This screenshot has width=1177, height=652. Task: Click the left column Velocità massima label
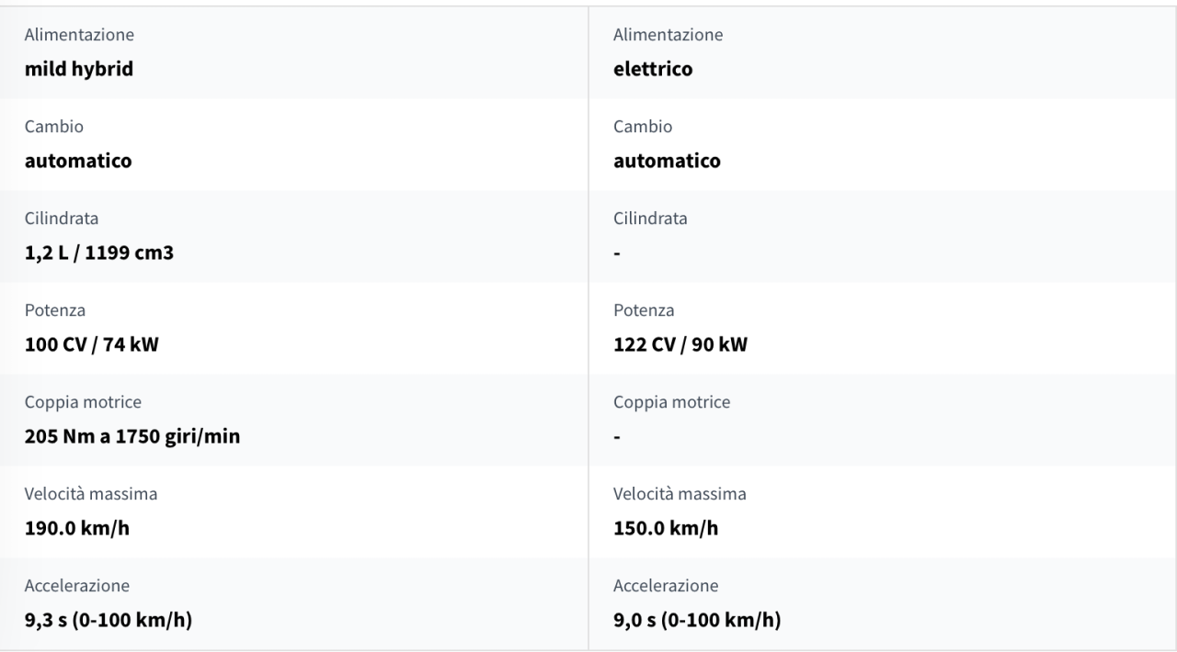point(91,494)
